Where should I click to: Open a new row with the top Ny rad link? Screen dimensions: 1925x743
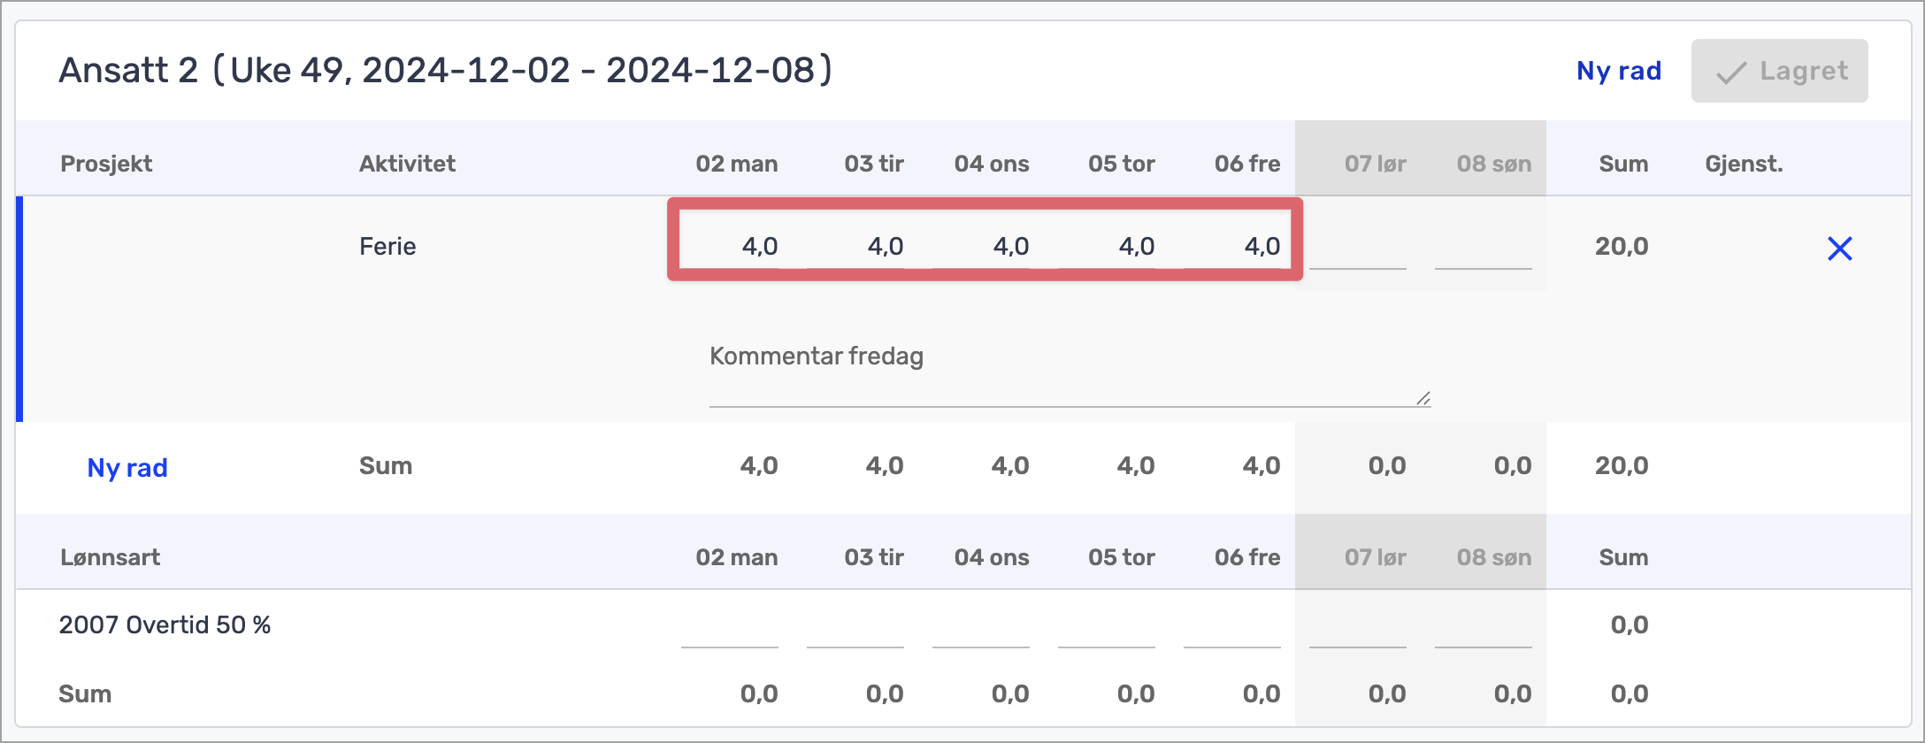[x=1618, y=70]
